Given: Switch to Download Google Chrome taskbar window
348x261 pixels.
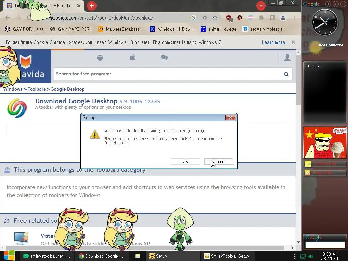Looking at the screenshot, I should [101, 256].
